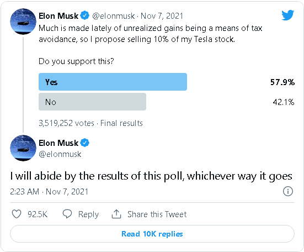Click the Elon Musk name in lower tweet
The image size is (304, 252).
click(58, 143)
